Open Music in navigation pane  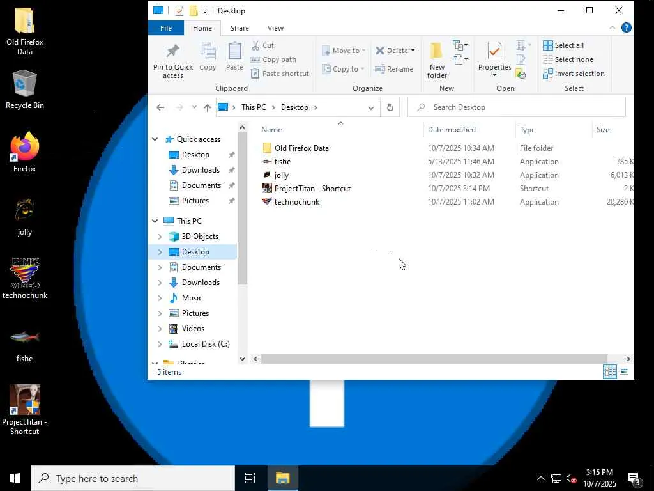tap(192, 298)
